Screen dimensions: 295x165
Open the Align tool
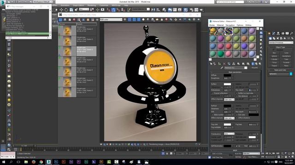(x=158, y=10)
